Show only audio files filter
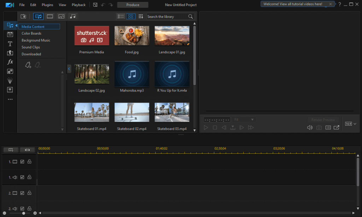The width and height of the screenshot is (362, 217). click(73, 16)
